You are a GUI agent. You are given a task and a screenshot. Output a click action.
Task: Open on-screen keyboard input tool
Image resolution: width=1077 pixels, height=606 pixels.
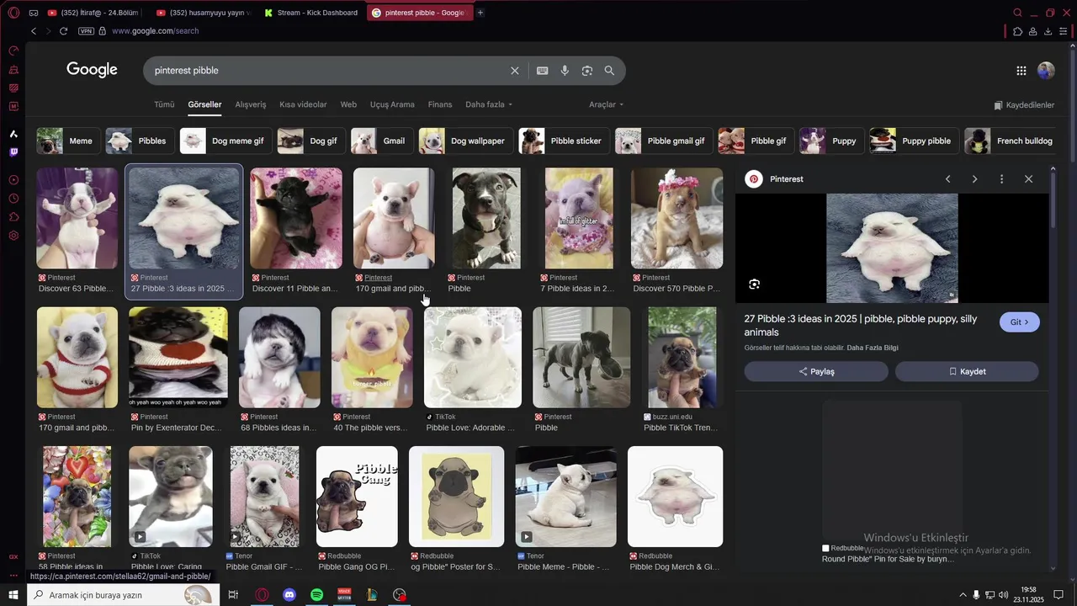point(543,71)
